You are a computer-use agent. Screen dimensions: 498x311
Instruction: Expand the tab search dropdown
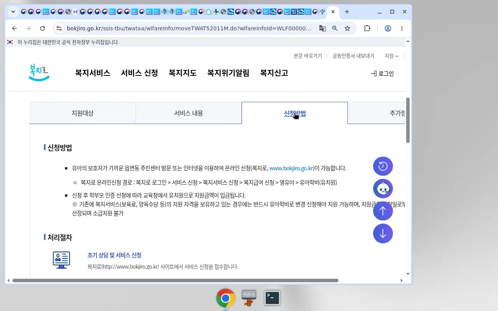pyautogui.click(x=13, y=12)
